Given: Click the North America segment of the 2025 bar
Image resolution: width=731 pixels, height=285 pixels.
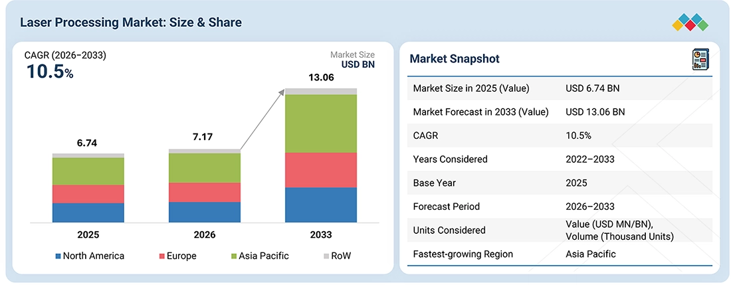Looking at the screenshot, I should point(88,213).
